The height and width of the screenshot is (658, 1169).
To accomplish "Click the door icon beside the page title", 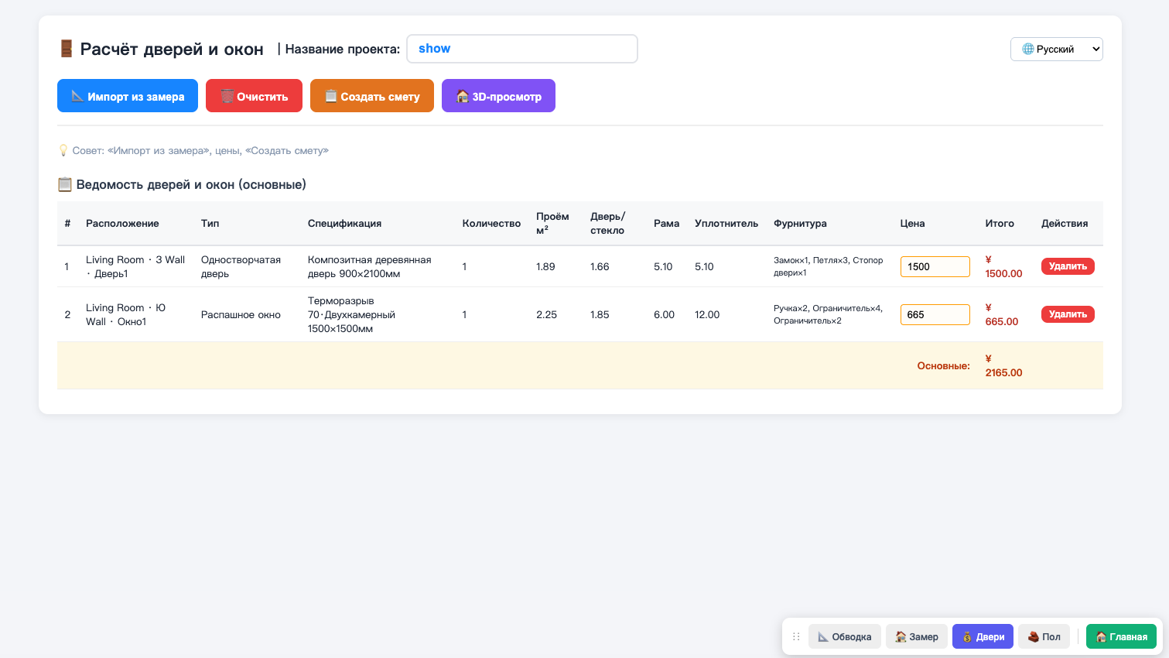I will click(x=66, y=49).
